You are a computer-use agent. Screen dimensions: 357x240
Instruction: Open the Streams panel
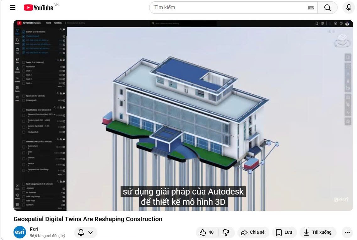17,78
